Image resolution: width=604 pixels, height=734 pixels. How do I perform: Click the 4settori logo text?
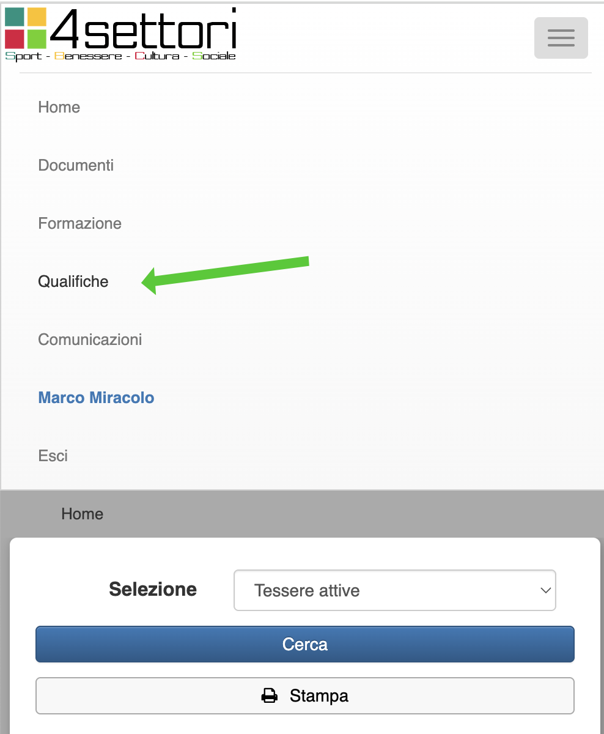point(144,28)
